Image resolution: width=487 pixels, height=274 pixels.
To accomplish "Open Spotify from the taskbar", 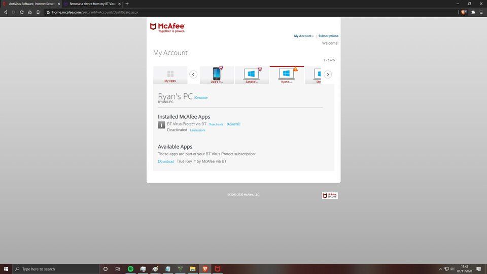I will [x=130, y=269].
